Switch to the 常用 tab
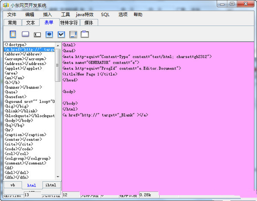257x201 pixels. point(12,23)
